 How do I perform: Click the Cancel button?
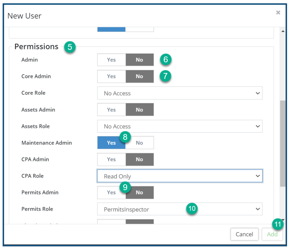pos(244,234)
